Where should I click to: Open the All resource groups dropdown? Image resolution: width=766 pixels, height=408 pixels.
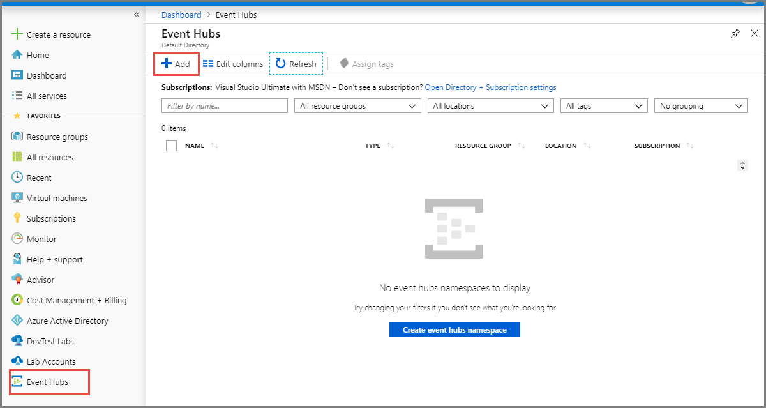coord(358,106)
